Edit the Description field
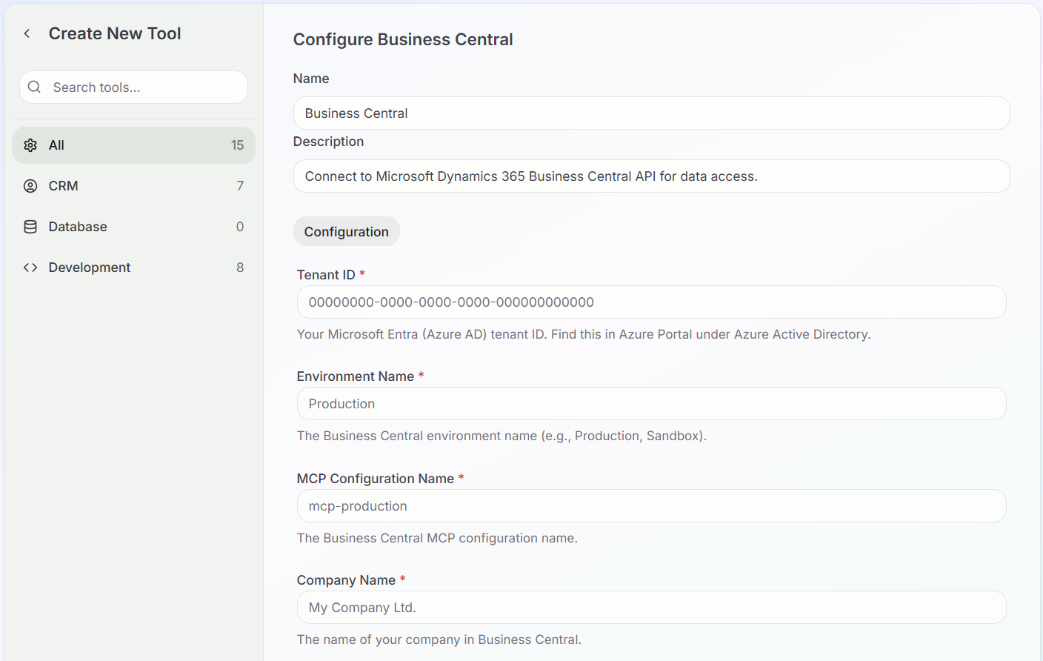Image resolution: width=1043 pixels, height=661 pixels. tap(651, 176)
